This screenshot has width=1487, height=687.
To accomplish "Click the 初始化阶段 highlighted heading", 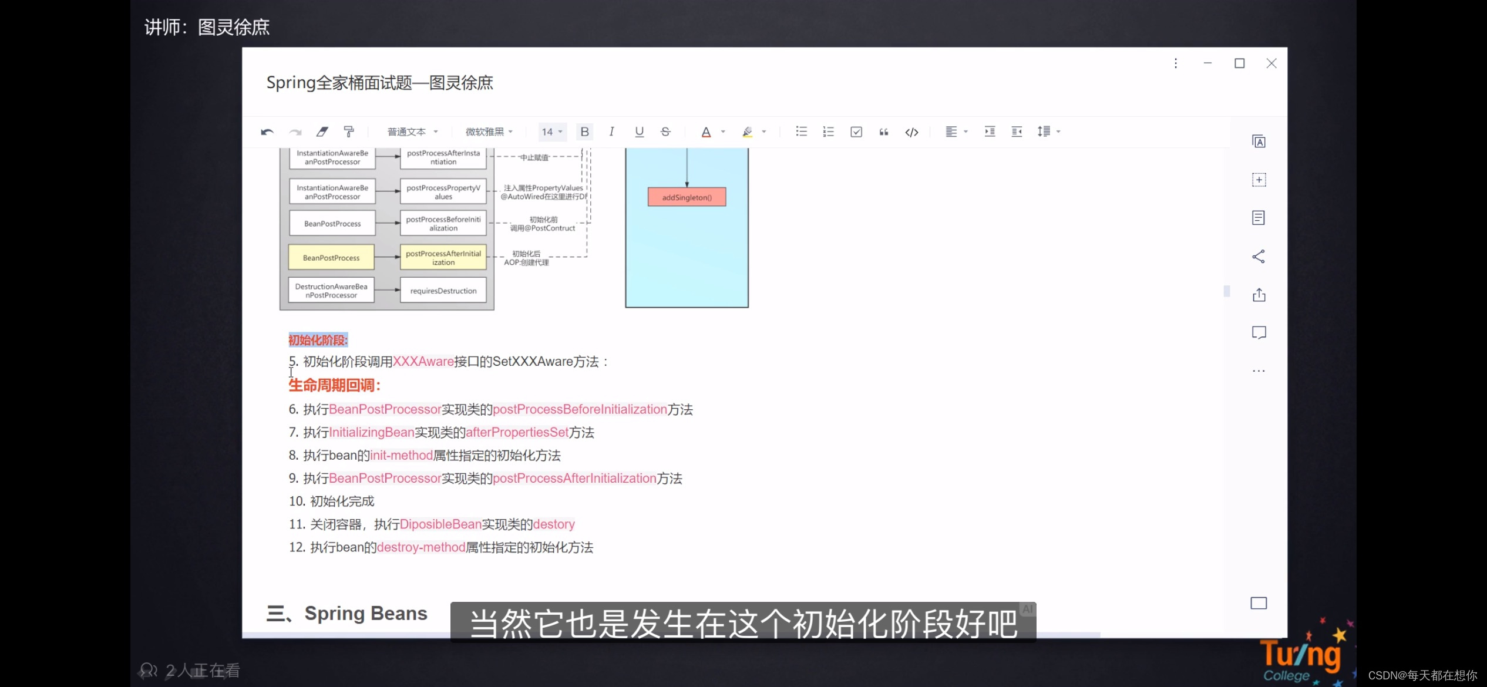I will click(x=318, y=340).
